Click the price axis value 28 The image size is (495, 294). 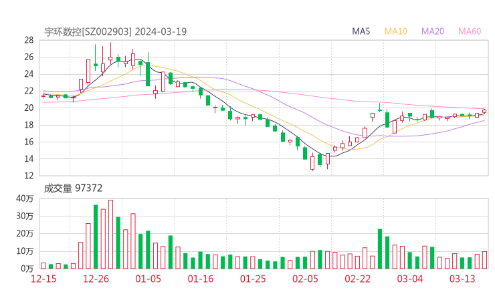click(29, 40)
